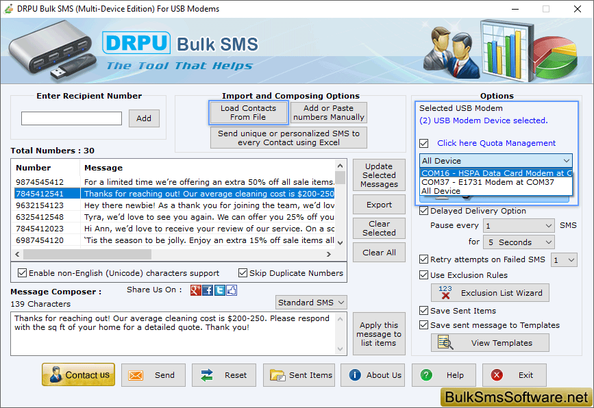594x408 pixels.
Task: Toggle Save sent message to Templates
Action: 424,325
